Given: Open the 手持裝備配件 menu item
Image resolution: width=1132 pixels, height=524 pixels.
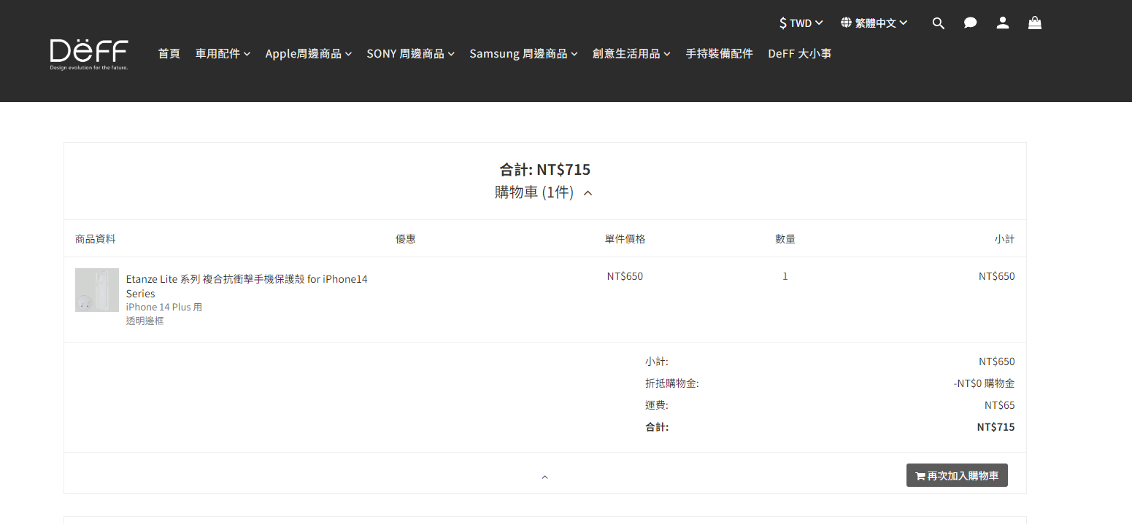Looking at the screenshot, I should pyautogui.click(x=719, y=54).
